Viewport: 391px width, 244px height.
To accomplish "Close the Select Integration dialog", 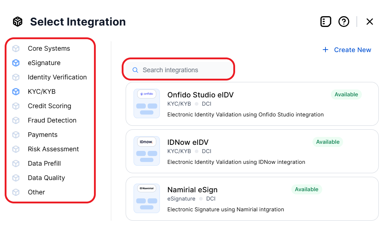I will pyautogui.click(x=369, y=22).
